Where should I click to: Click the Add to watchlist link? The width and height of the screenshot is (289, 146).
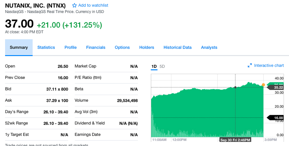(93, 5)
